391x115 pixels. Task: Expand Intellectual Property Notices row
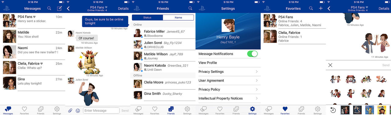pos(228,98)
